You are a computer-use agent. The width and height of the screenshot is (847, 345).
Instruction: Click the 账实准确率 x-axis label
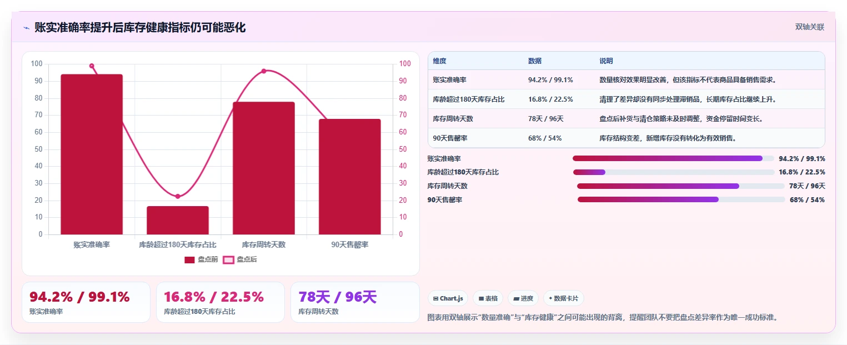[x=92, y=244]
